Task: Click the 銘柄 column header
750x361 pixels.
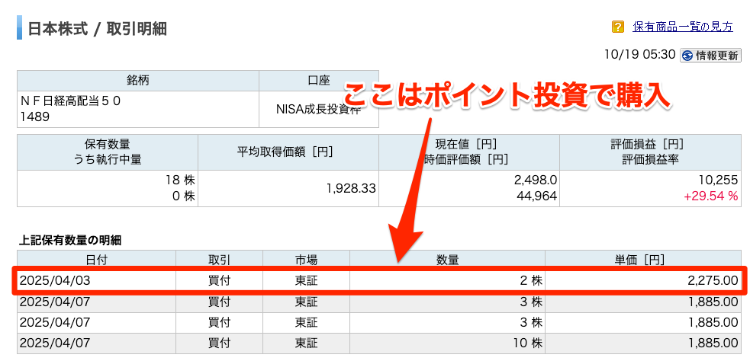Action: [x=138, y=81]
